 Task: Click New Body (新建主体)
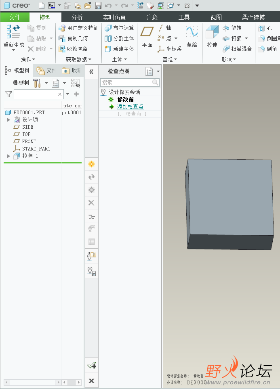(x=119, y=49)
